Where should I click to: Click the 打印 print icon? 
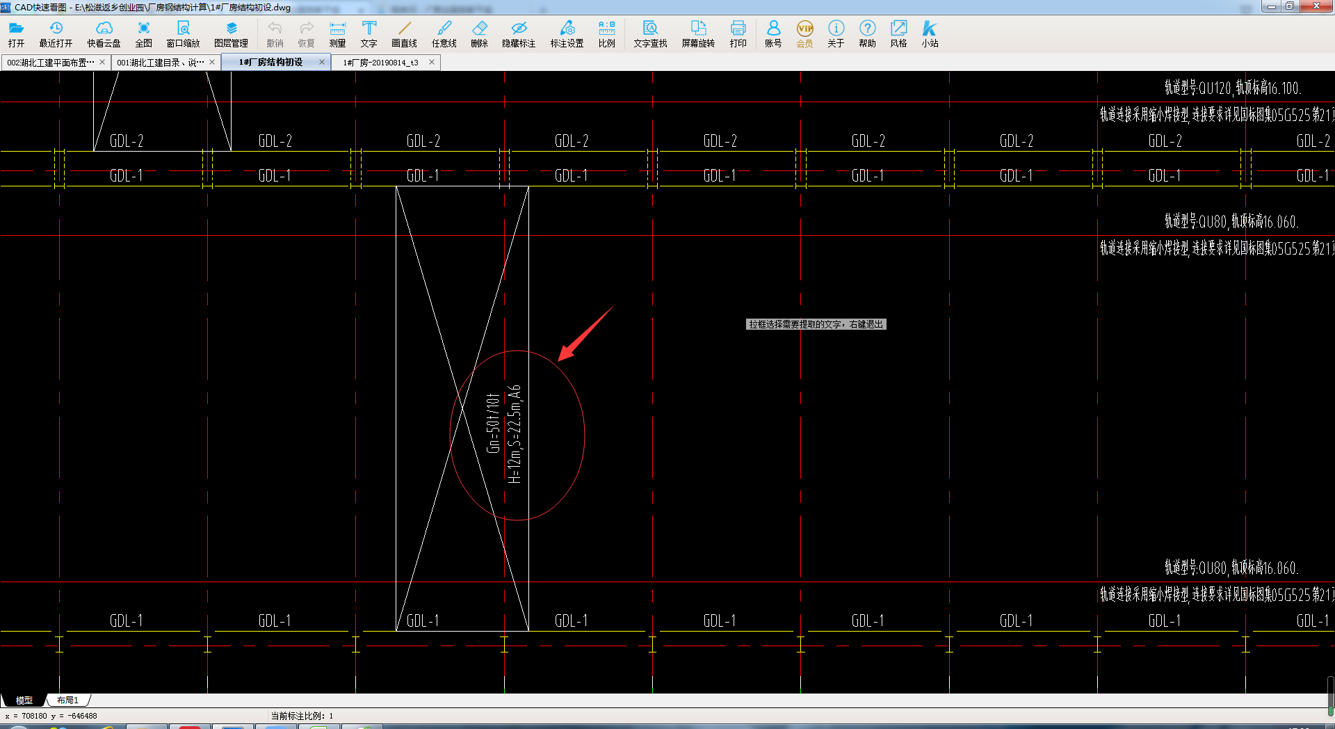click(738, 33)
